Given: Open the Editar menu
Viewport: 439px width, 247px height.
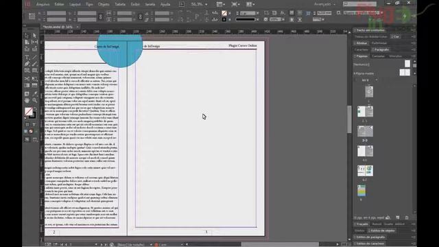Looking at the screenshot, I should pos(60,4).
